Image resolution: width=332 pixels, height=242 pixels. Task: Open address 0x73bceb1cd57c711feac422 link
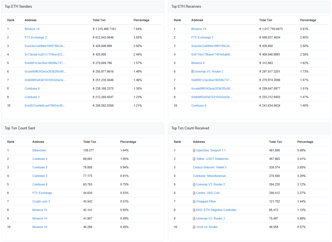45,54
